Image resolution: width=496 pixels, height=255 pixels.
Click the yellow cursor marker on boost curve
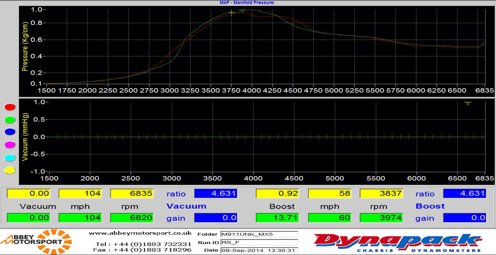click(232, 12)
